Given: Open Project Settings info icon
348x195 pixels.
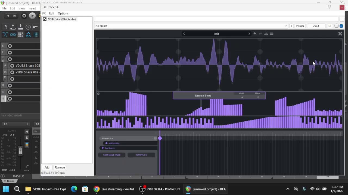Looking at the screenshot, I should point(28,27).
